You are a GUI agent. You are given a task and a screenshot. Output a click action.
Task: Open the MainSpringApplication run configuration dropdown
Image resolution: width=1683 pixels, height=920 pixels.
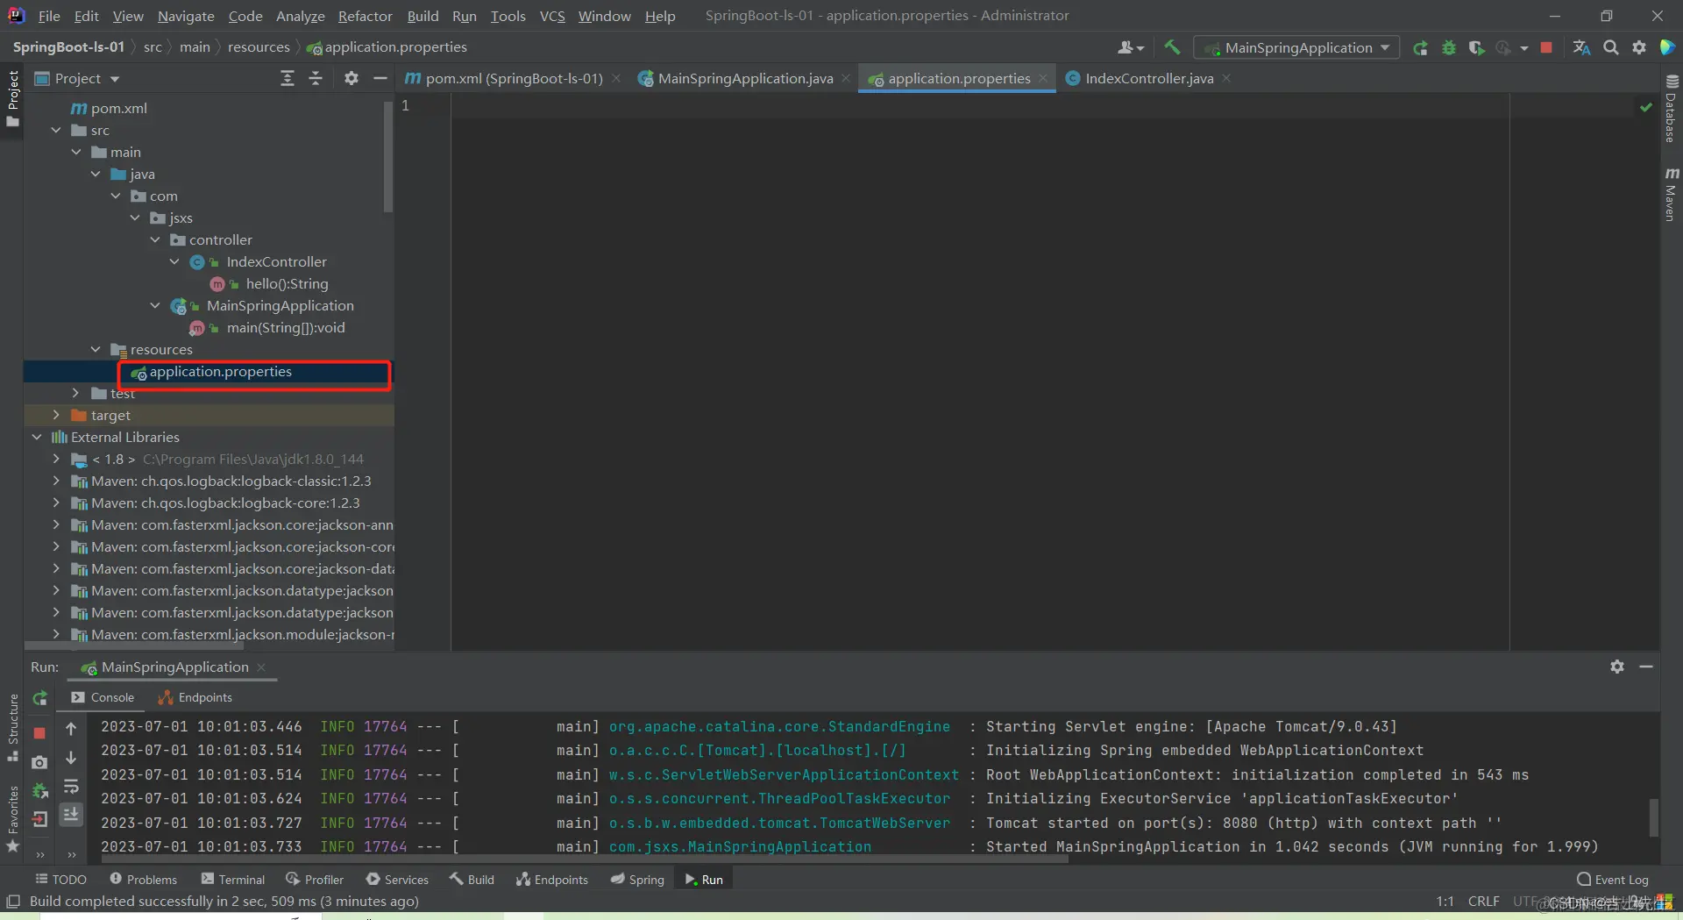[1296, 48]
